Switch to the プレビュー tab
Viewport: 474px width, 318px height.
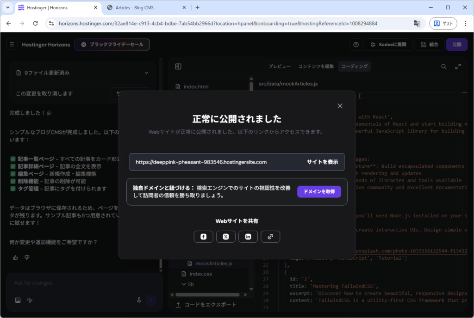pos(280,67)
